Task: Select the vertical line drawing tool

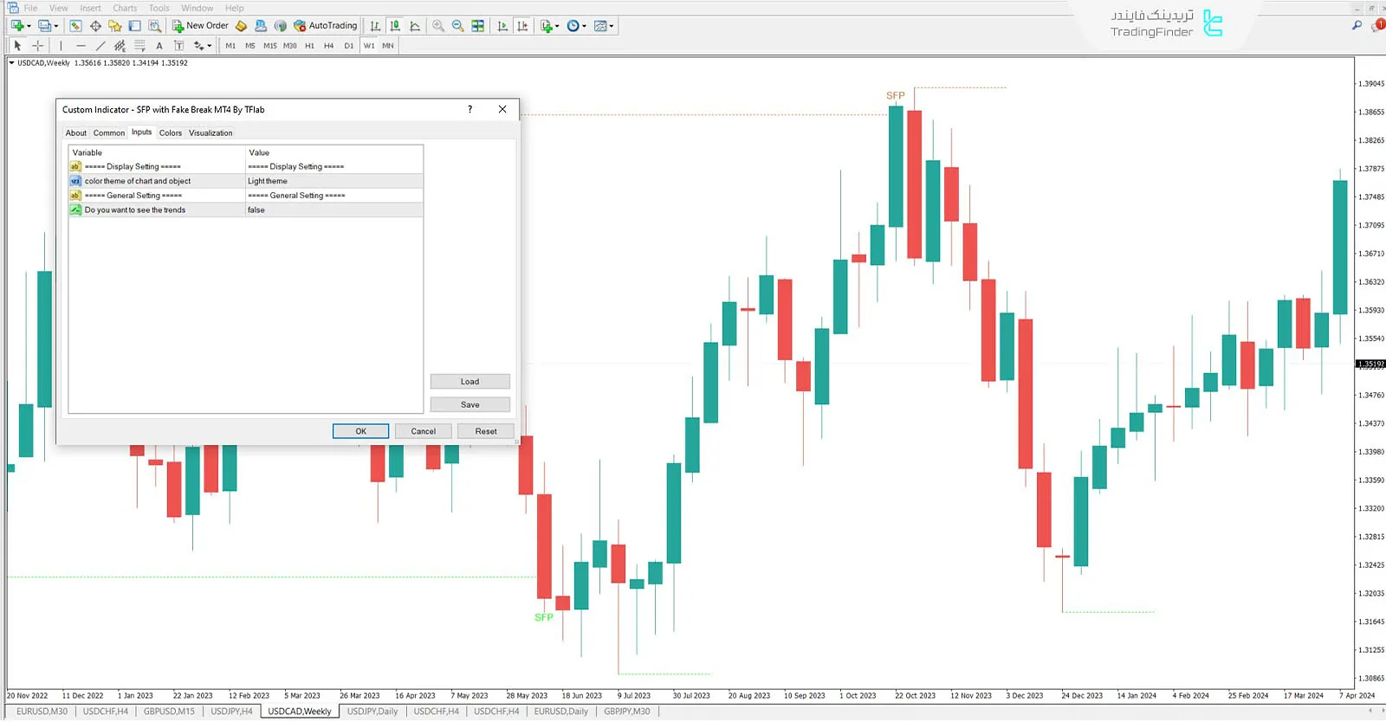Action: coord(61,46)
